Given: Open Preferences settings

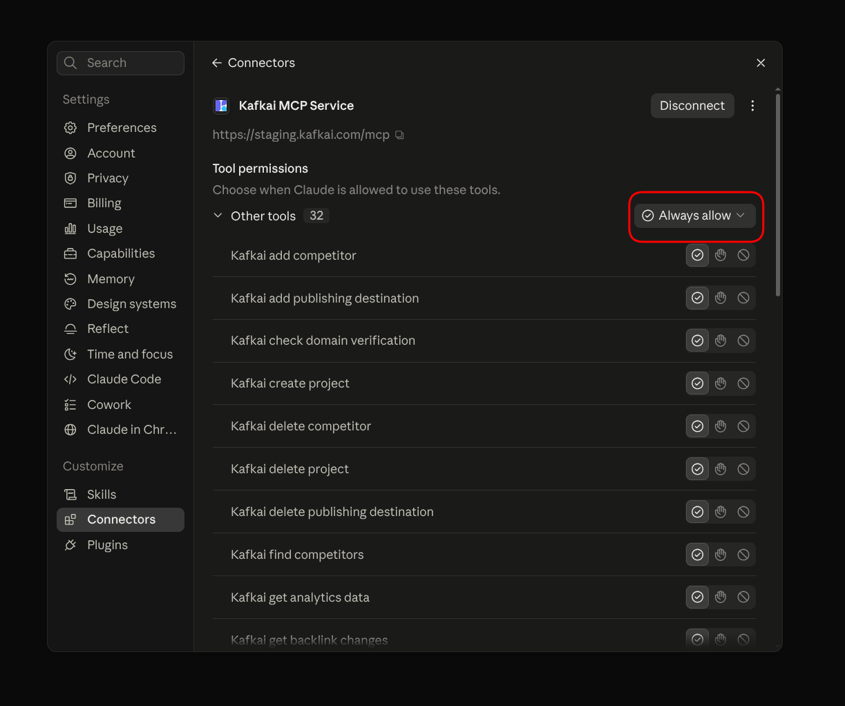Looking at the screenshot, I should 120,128.
